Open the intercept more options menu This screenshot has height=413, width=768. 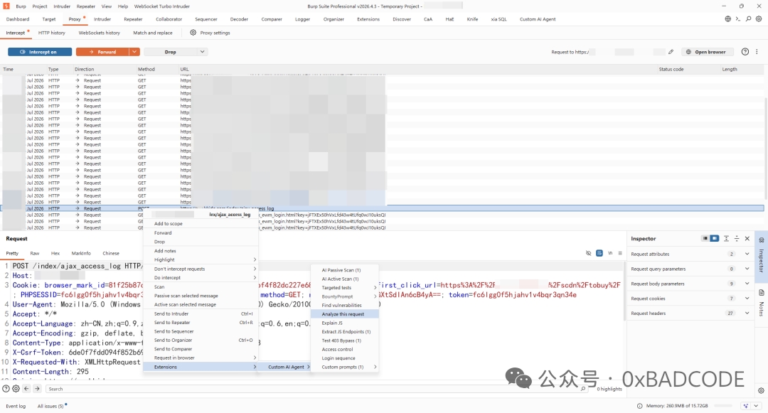(x=757, y=52)
